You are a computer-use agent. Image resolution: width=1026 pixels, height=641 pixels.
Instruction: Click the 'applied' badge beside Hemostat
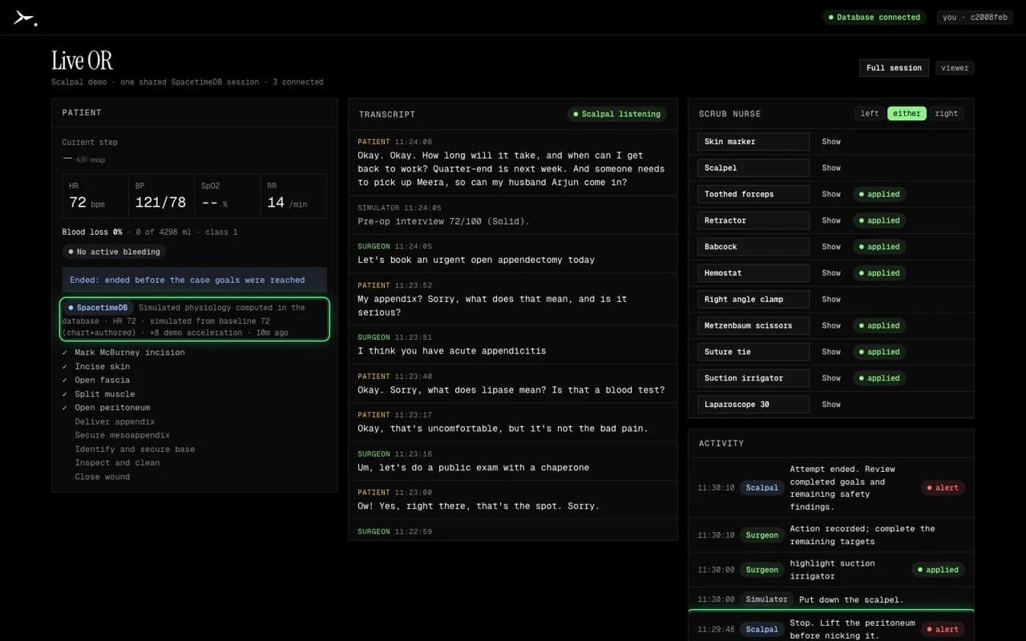[879, 273]
